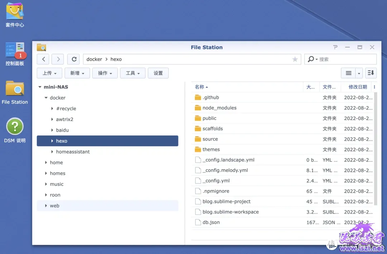
Task: Open the sort order button
Action: (x=371, y=73)
